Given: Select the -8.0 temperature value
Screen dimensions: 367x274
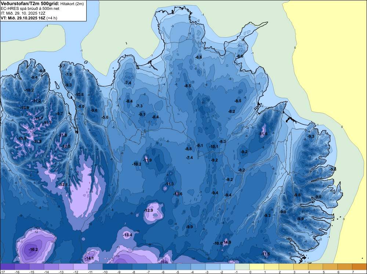Looking at the screenshot, I should (81, 106).
